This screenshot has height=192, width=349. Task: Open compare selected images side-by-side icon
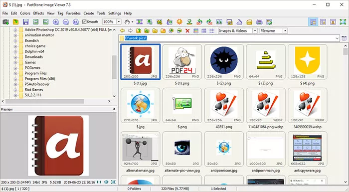219,22
